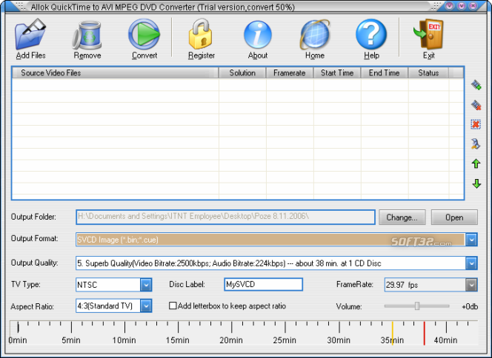Open the Aspect Ratio 4:3 dropdown
492x358 pixels.
coord(146,306)
